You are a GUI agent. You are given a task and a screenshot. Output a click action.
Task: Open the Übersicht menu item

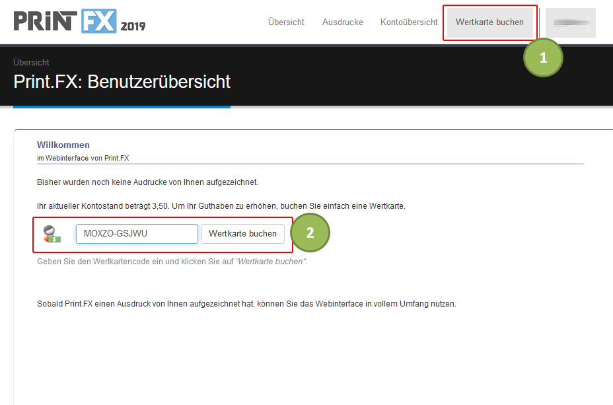286,22
